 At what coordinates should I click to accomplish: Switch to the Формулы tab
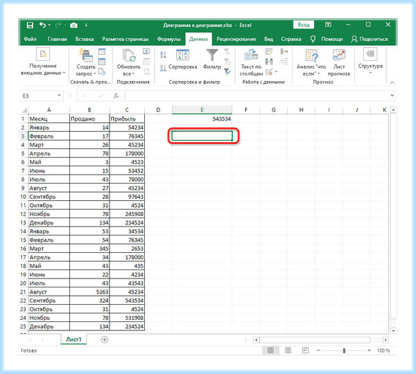click(168, 39)
